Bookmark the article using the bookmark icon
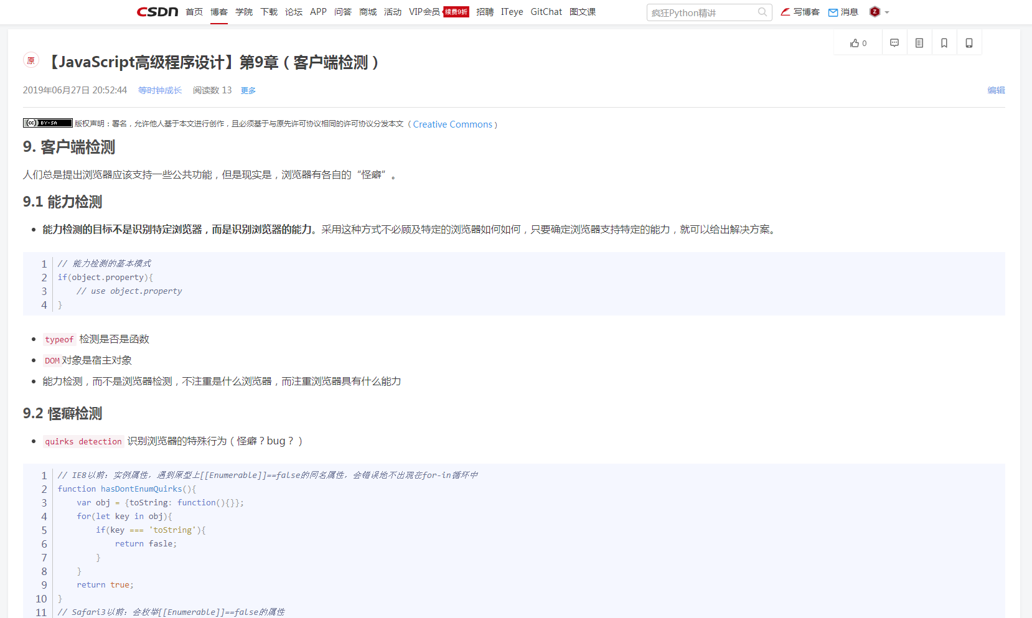 coord(944,42)
